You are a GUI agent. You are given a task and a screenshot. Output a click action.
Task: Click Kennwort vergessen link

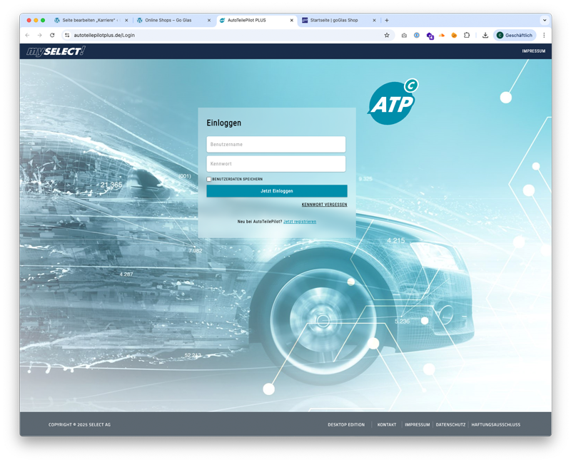[324, 205]
